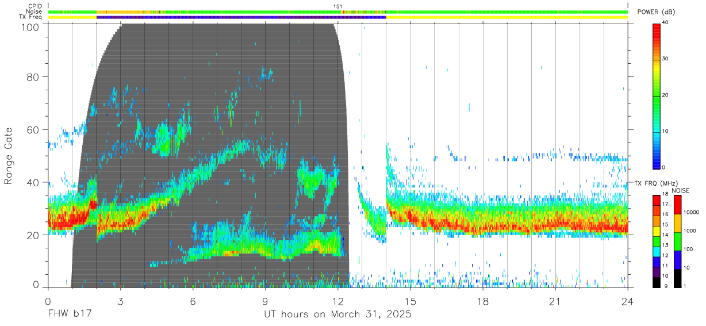Click the UT hours tick label 21

click(555, 301)
